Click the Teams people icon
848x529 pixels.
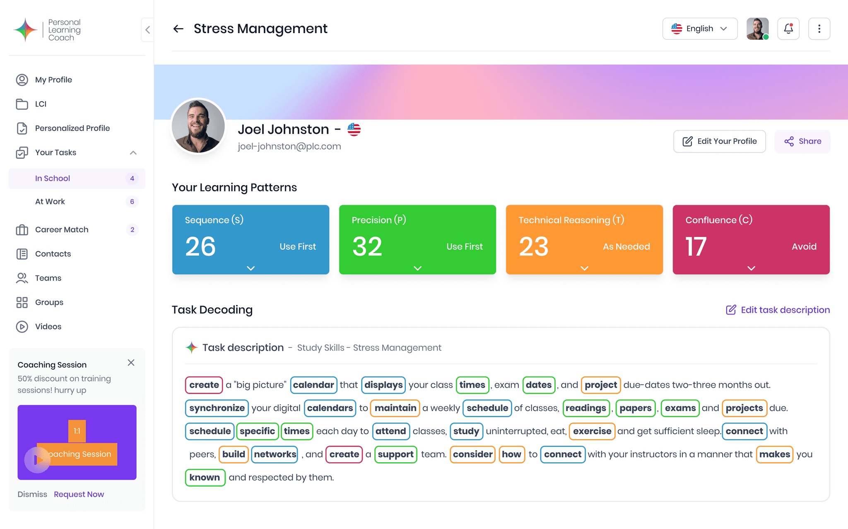22,278
